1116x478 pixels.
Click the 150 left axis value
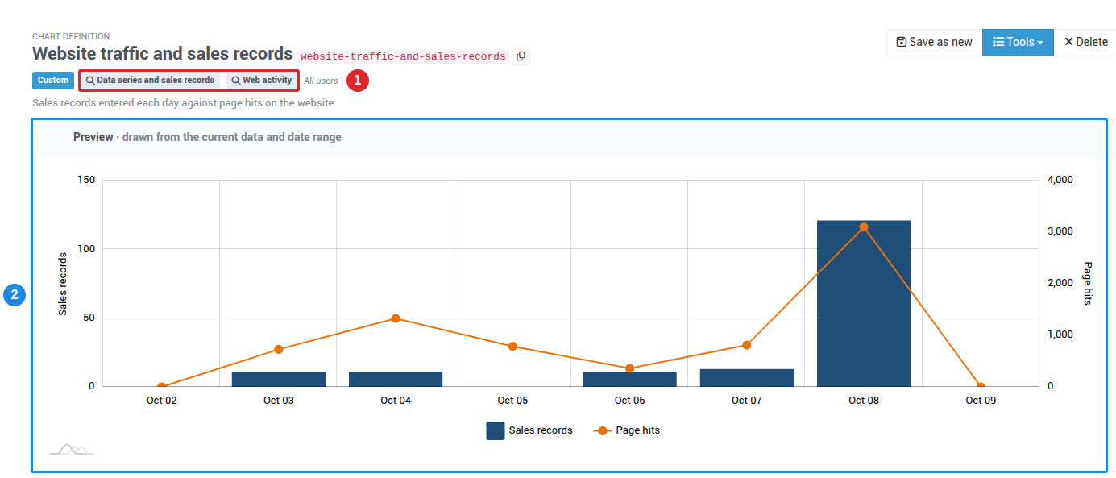click(86, 180)
